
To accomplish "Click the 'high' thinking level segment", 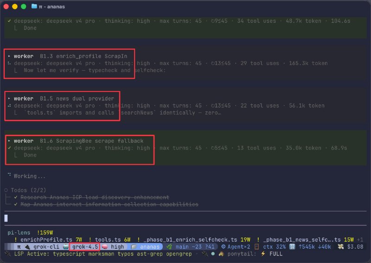I will (x=118, y=247).
